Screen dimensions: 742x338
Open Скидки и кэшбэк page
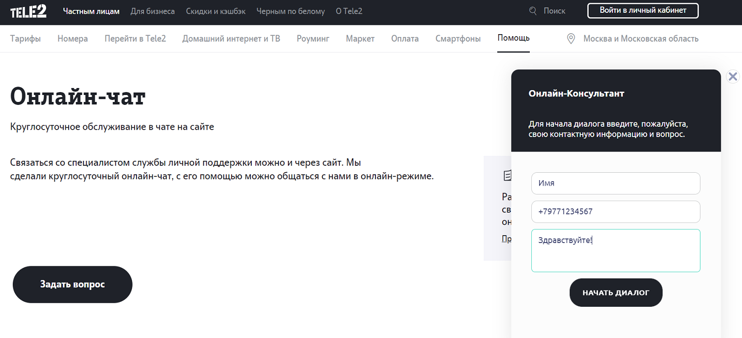pyautogui.click(x=216, y=11)
